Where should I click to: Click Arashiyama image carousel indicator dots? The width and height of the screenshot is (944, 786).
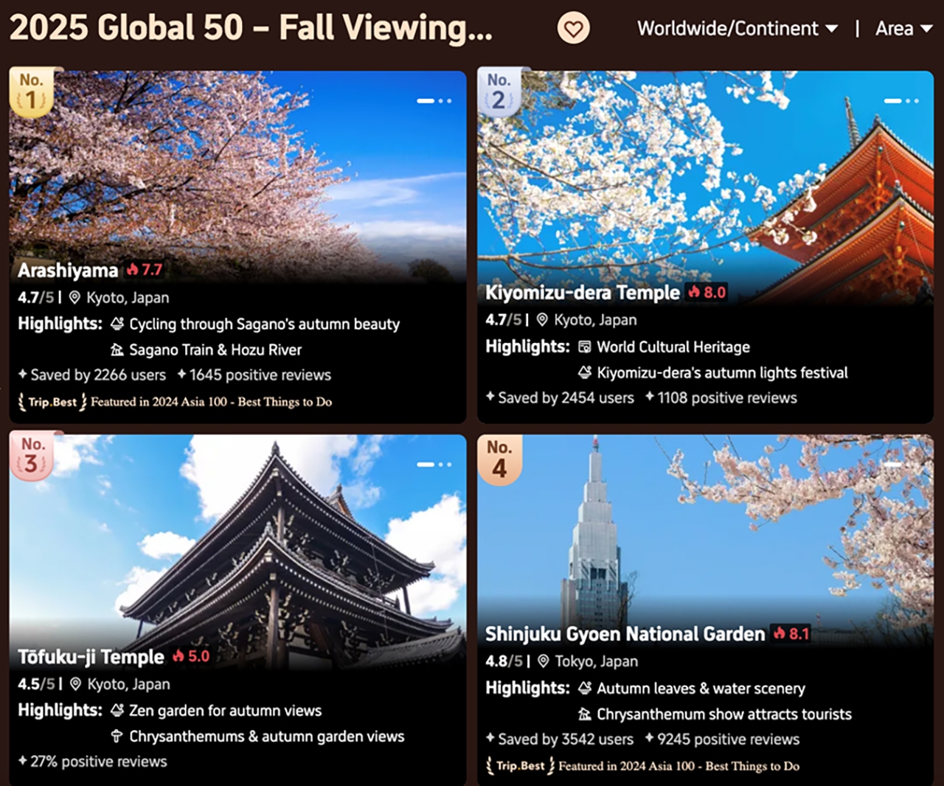click(x=434, y=101)
